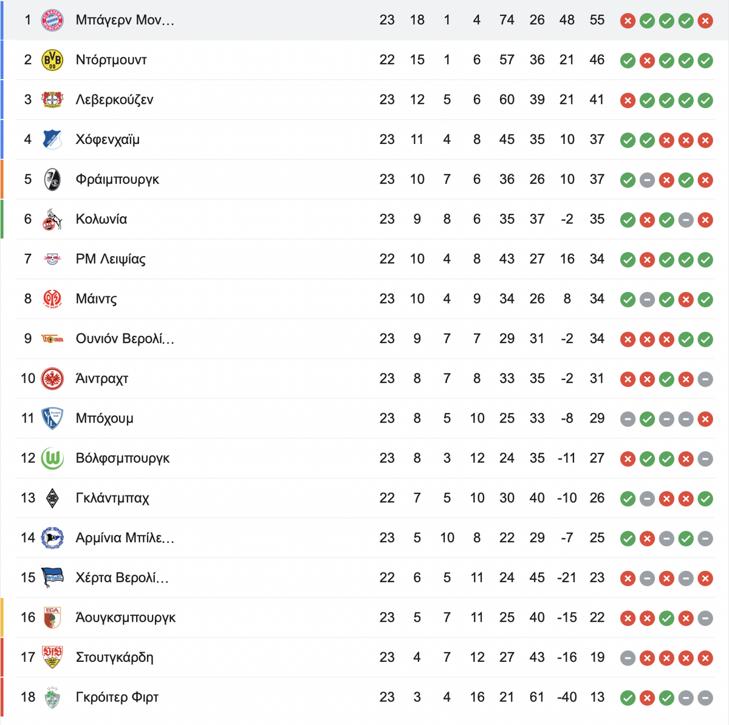The height and width of the screenshot is (725, 729).
Task: Click Γκρόιτερ Φιρτ's last draw indicator
Action: point(705,698)
